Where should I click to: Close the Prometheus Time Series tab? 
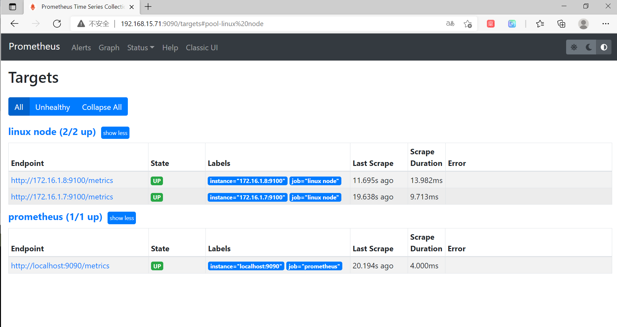pos(132,7)
